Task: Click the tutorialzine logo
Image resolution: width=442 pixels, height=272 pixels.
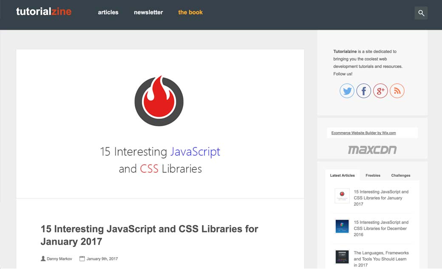Action: 44,12
